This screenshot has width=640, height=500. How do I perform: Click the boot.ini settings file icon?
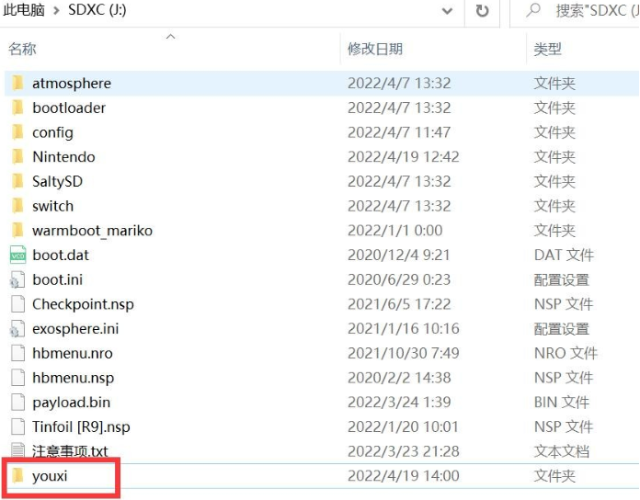tap(17, 279)
